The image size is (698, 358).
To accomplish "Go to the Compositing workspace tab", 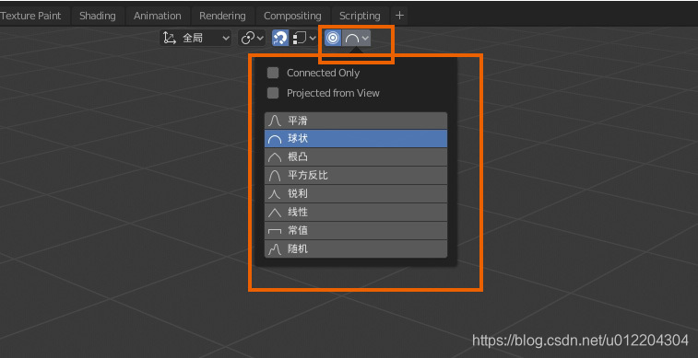I will (x=292, y=16).
